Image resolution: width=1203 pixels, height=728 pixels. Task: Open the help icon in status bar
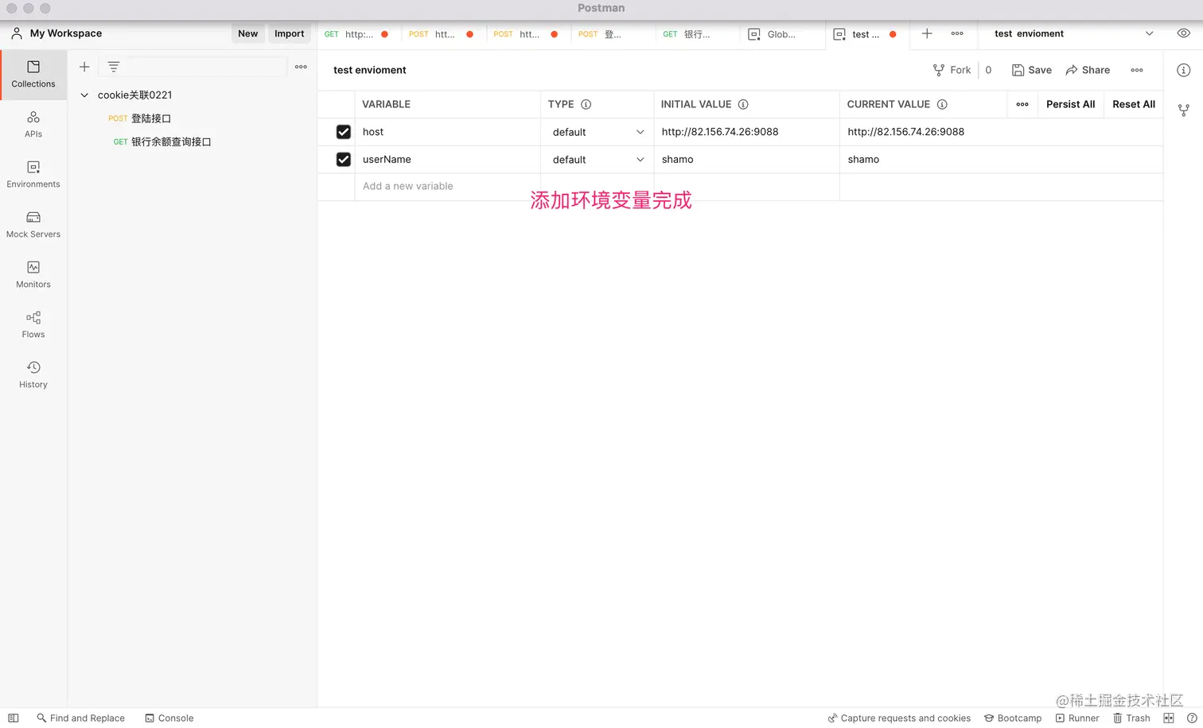click(1192, 718)
